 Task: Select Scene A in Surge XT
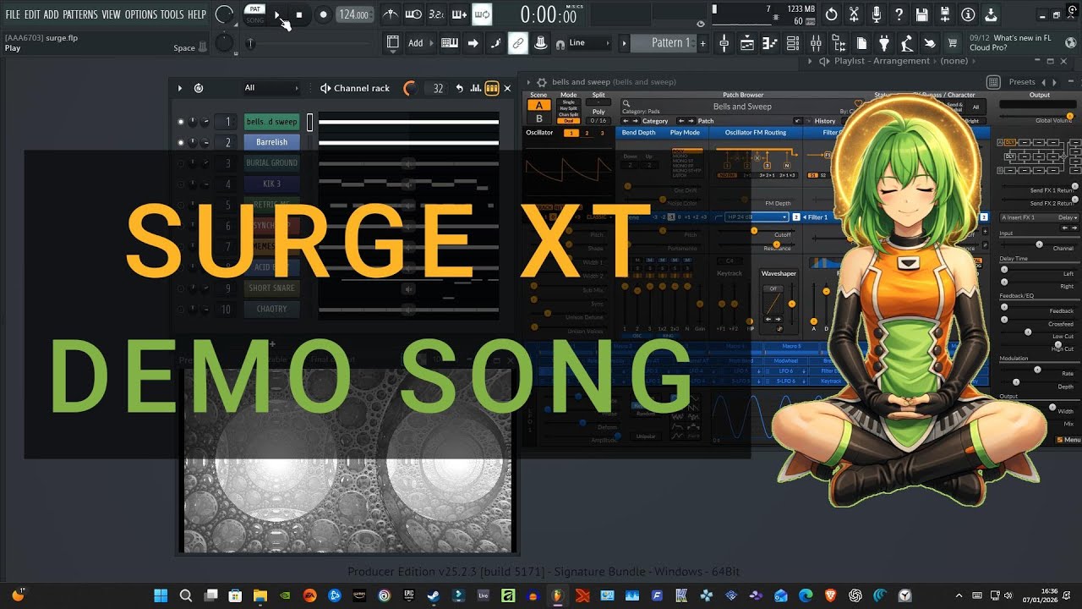(538, 106)
